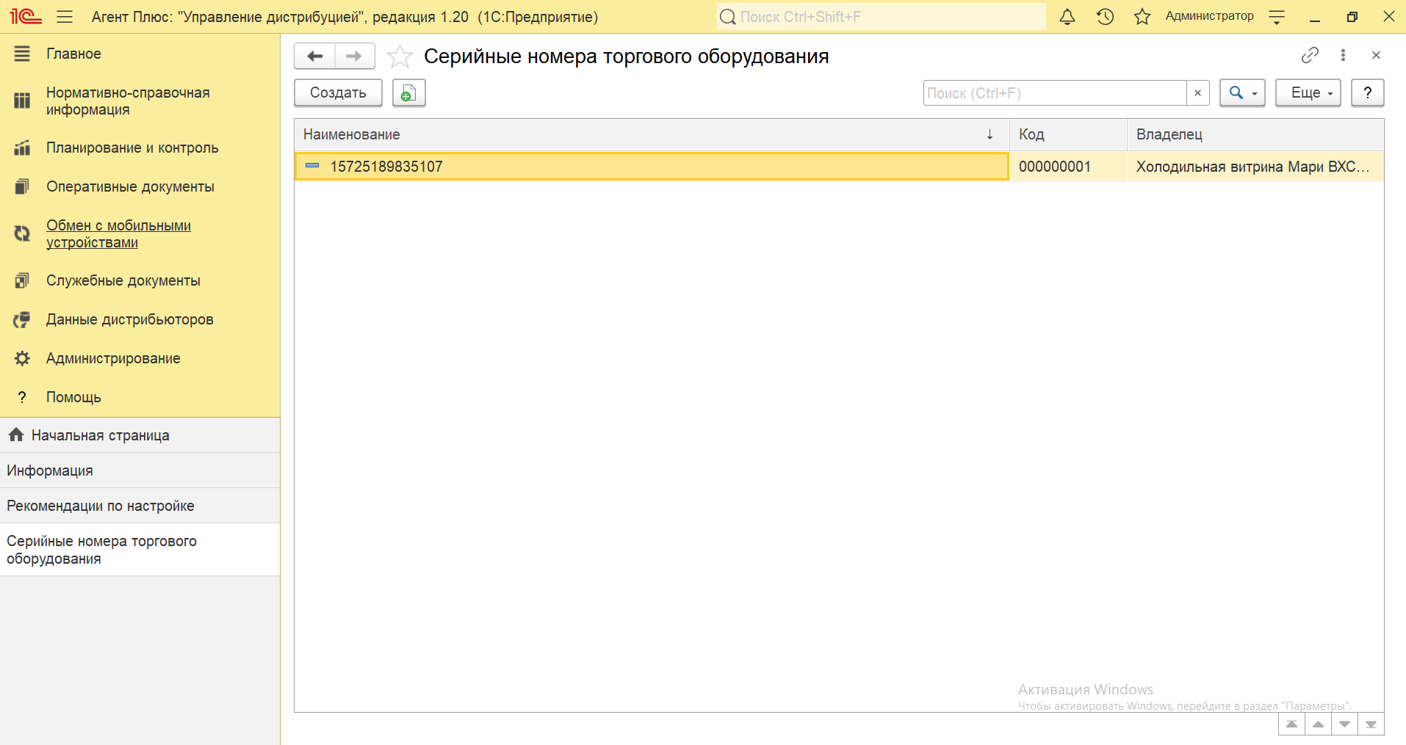Close the Серийные номера form
The width and height of the screenshot is (1406, 745).
(x=1376, y=55)
